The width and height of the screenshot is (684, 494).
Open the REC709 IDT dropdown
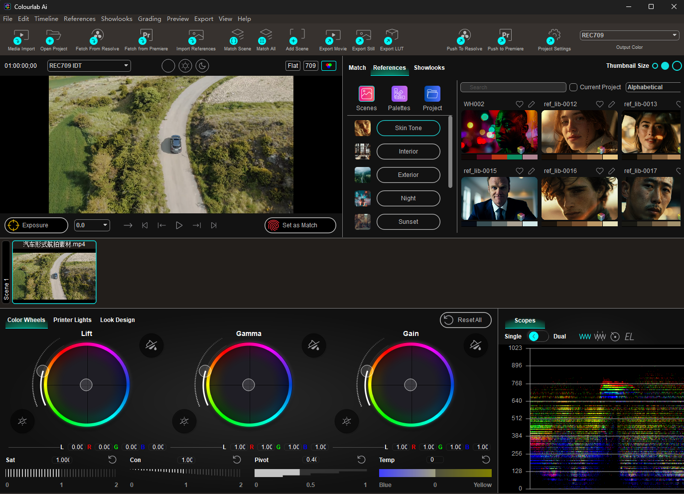[x=89, y=66]
